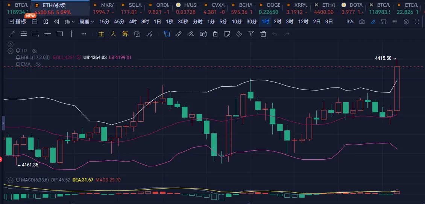The image size is (425, 204).
Task: Select the rectangle drawing tool
Action: 60,34
